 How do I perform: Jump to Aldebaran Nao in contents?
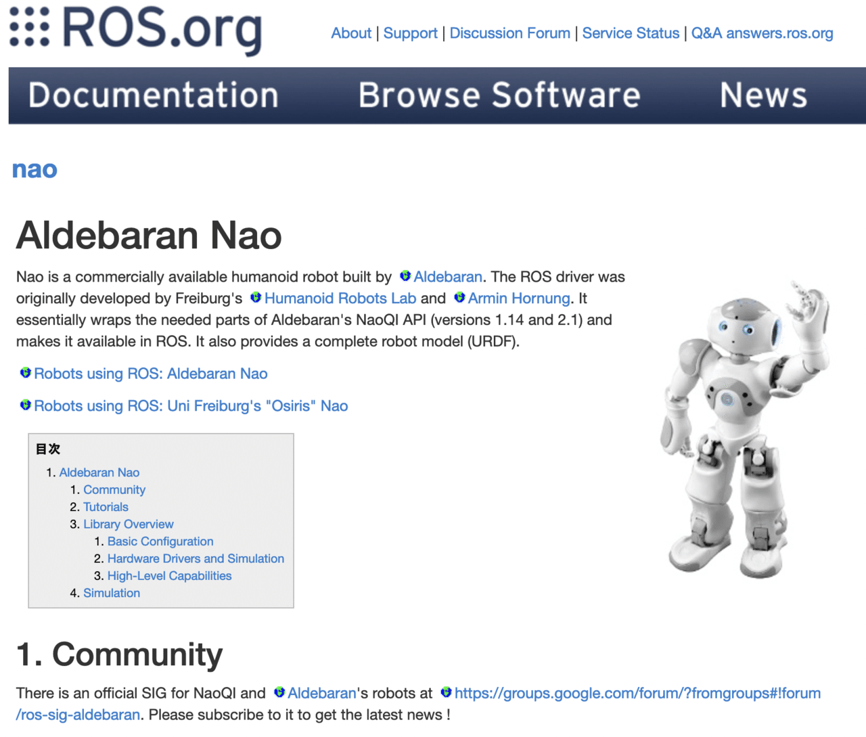tap(99, 472)
